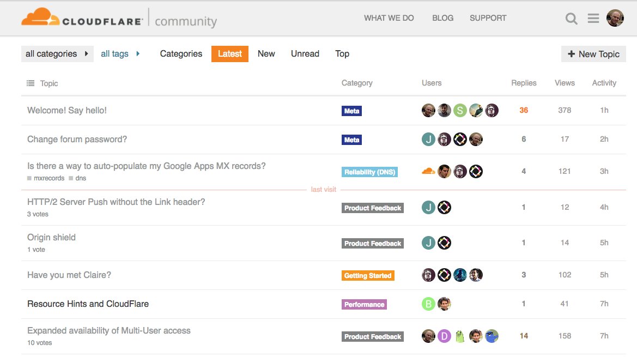Click the community wordmark in header

pos(186,21)
